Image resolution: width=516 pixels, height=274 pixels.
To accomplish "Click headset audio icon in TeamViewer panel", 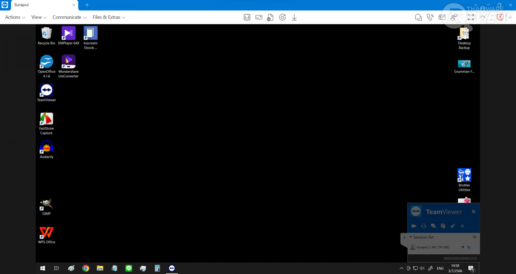I will [x=423, y=226].
